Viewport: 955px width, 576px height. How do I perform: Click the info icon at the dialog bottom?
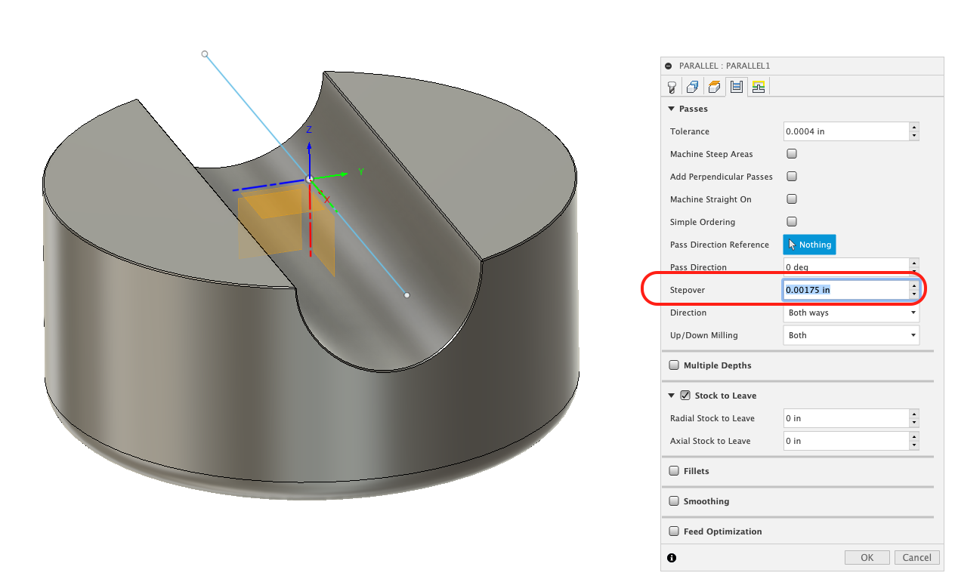(x=672, y=558)
